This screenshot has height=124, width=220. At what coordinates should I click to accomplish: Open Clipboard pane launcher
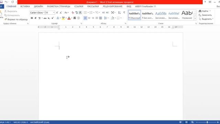(28, 23)
